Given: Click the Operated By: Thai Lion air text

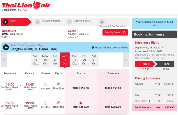Looking at the screenshot, I should 149,58.
